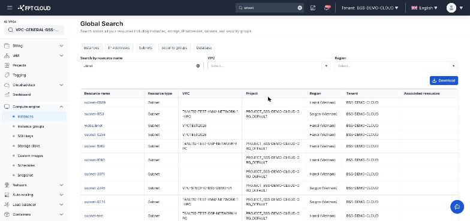The image size is (470, 221).
Task: Click into the top search field
Action: click(270, 8)
